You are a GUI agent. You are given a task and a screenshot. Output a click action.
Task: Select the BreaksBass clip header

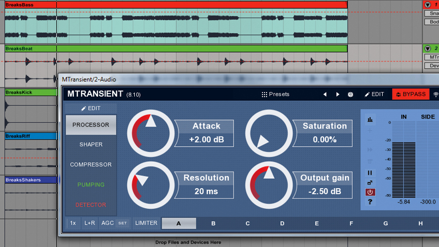tap(176, 5)
